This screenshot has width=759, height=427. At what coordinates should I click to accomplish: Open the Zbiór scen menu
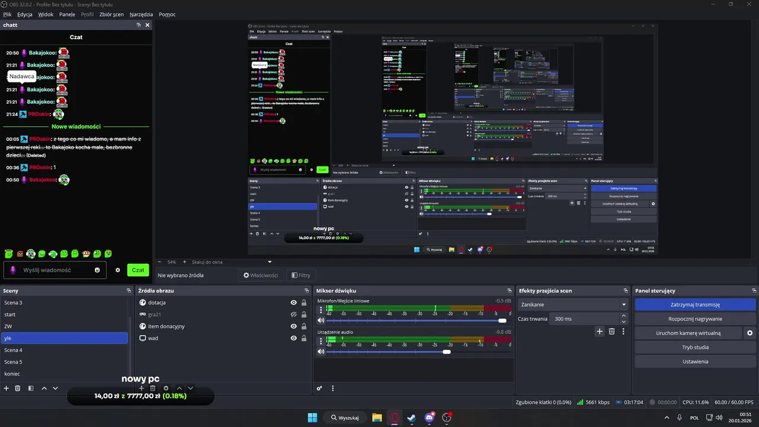point(111,14)
